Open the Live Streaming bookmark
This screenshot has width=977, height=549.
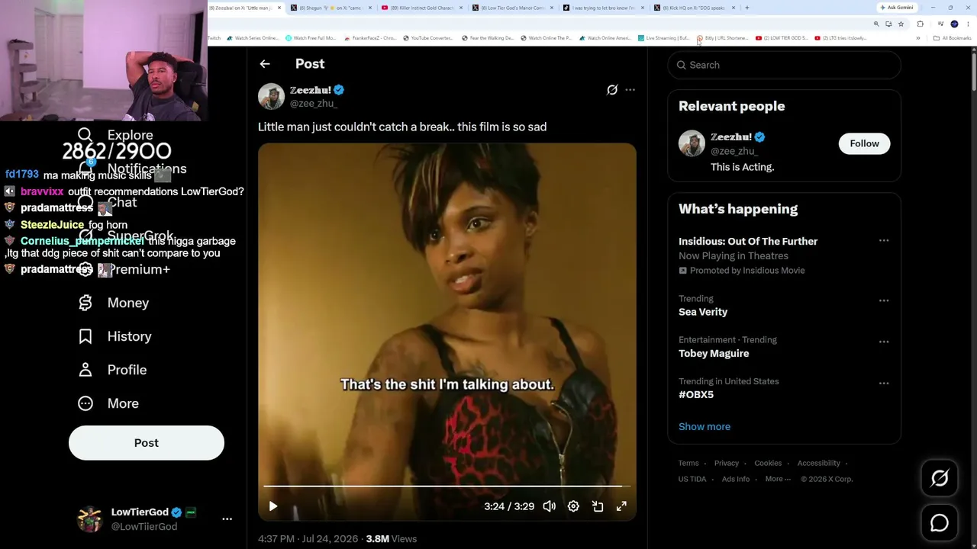[x=664, y=38]
